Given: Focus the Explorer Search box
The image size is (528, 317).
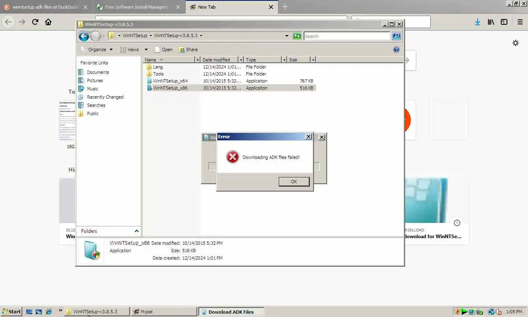Looking at the screenshot, I should click(x=346, y=36).
